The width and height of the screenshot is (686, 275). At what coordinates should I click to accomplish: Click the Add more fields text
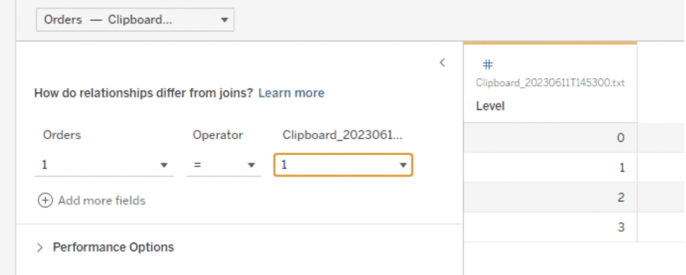point(102,201)
